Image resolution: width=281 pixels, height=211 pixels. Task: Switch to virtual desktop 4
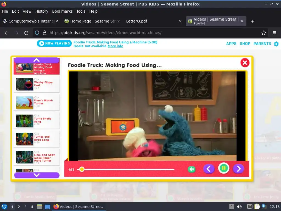[32, 207]
